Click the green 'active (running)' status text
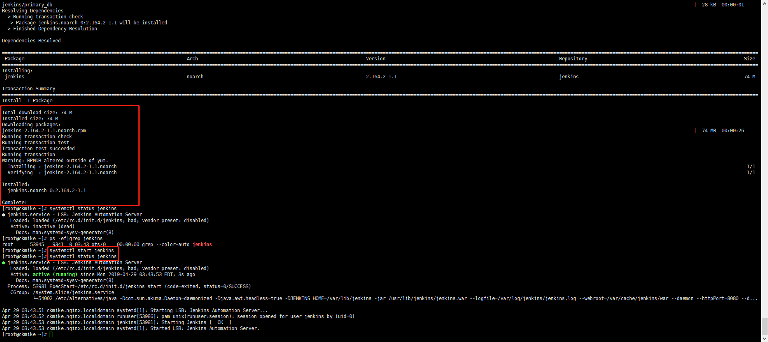This screenshot has width=768, height=342. tap(55, 274)
